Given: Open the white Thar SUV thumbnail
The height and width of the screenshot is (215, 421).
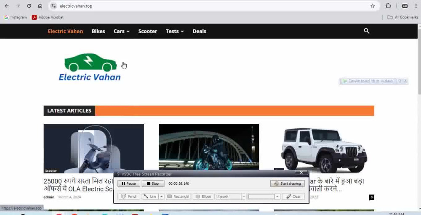Looking at the screenshot, I should 324,148.
